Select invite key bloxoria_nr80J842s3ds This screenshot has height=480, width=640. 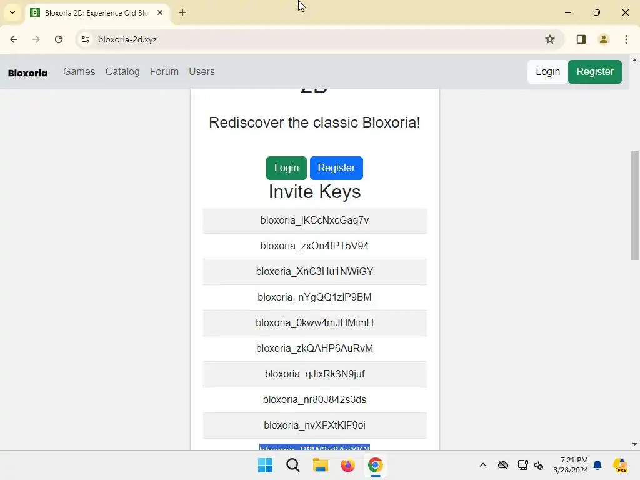pyautogui.click(x=315, y=399)
